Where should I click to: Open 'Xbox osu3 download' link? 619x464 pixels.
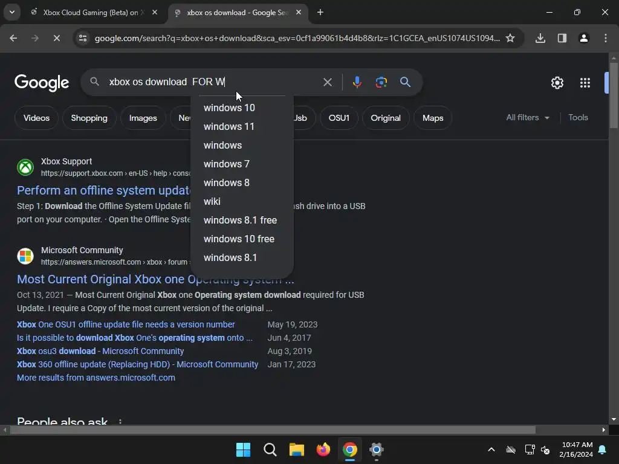coord(100,351)
